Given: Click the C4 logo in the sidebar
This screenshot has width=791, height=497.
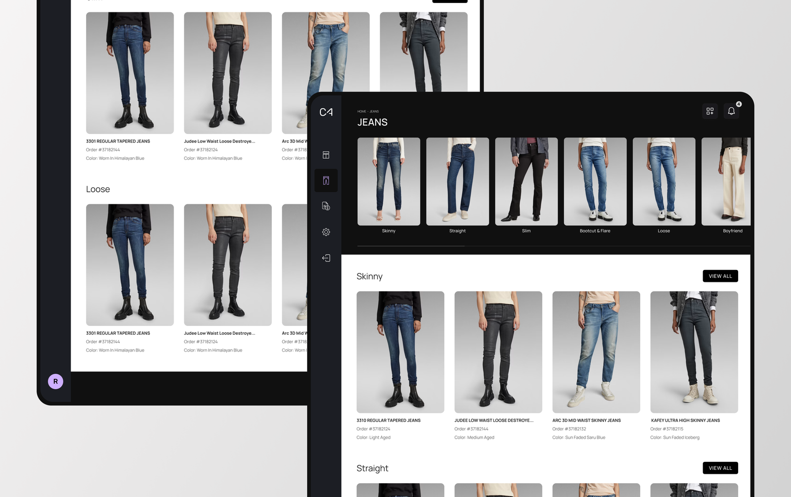Looking at the screenshot, I should (x=326, y=112).
